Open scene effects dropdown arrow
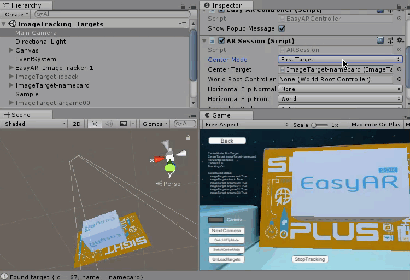The height and width of the screenshot is (280, 410). 133,124
